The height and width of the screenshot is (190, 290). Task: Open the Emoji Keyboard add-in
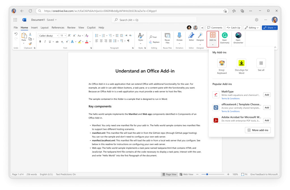pyautogui.click(x=222, y=63)
